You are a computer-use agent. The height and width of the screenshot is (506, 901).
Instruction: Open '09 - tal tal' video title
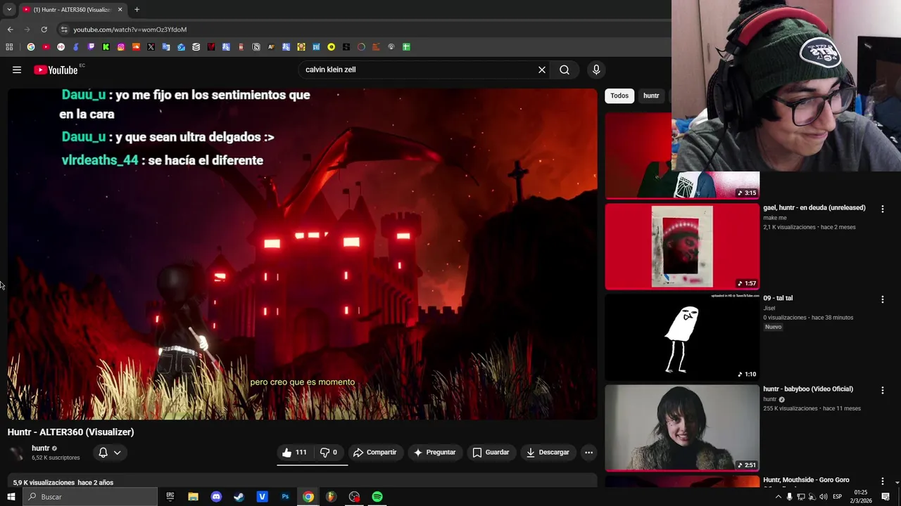[778, 298]
